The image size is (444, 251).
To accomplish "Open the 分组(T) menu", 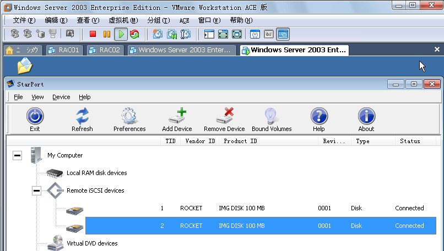I will coord(159,20).
